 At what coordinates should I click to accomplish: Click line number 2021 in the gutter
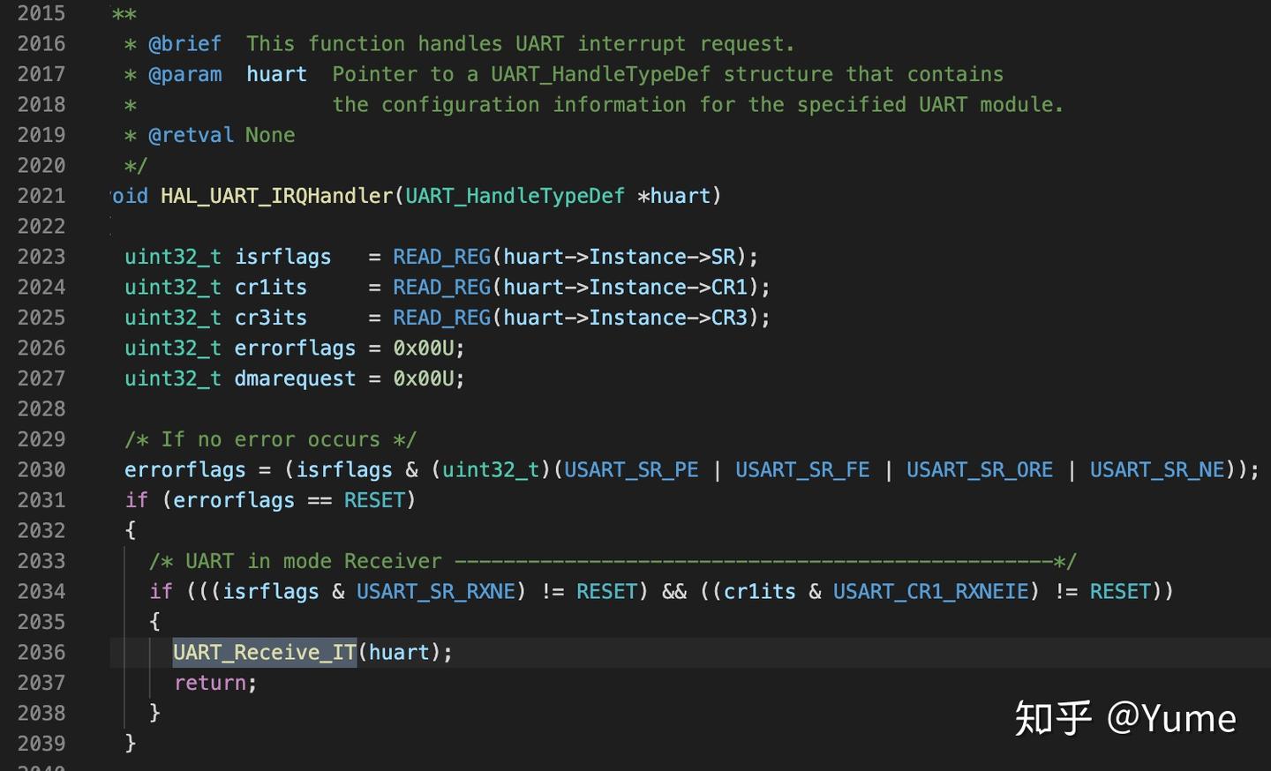click(x=41, y=196)
